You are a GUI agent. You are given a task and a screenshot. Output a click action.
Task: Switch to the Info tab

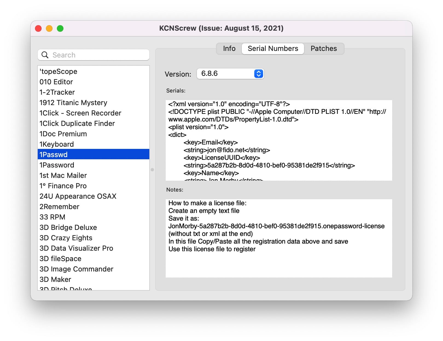click(x=229, y=49)
